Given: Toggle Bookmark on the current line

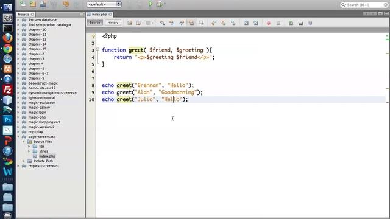Looking at the screenshot, I should pos(233,23).
